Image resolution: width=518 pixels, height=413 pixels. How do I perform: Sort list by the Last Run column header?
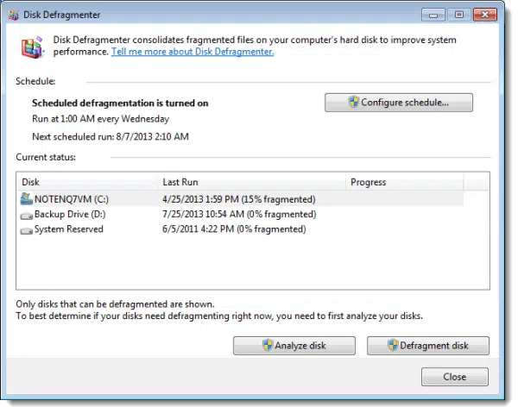point(250,182)
